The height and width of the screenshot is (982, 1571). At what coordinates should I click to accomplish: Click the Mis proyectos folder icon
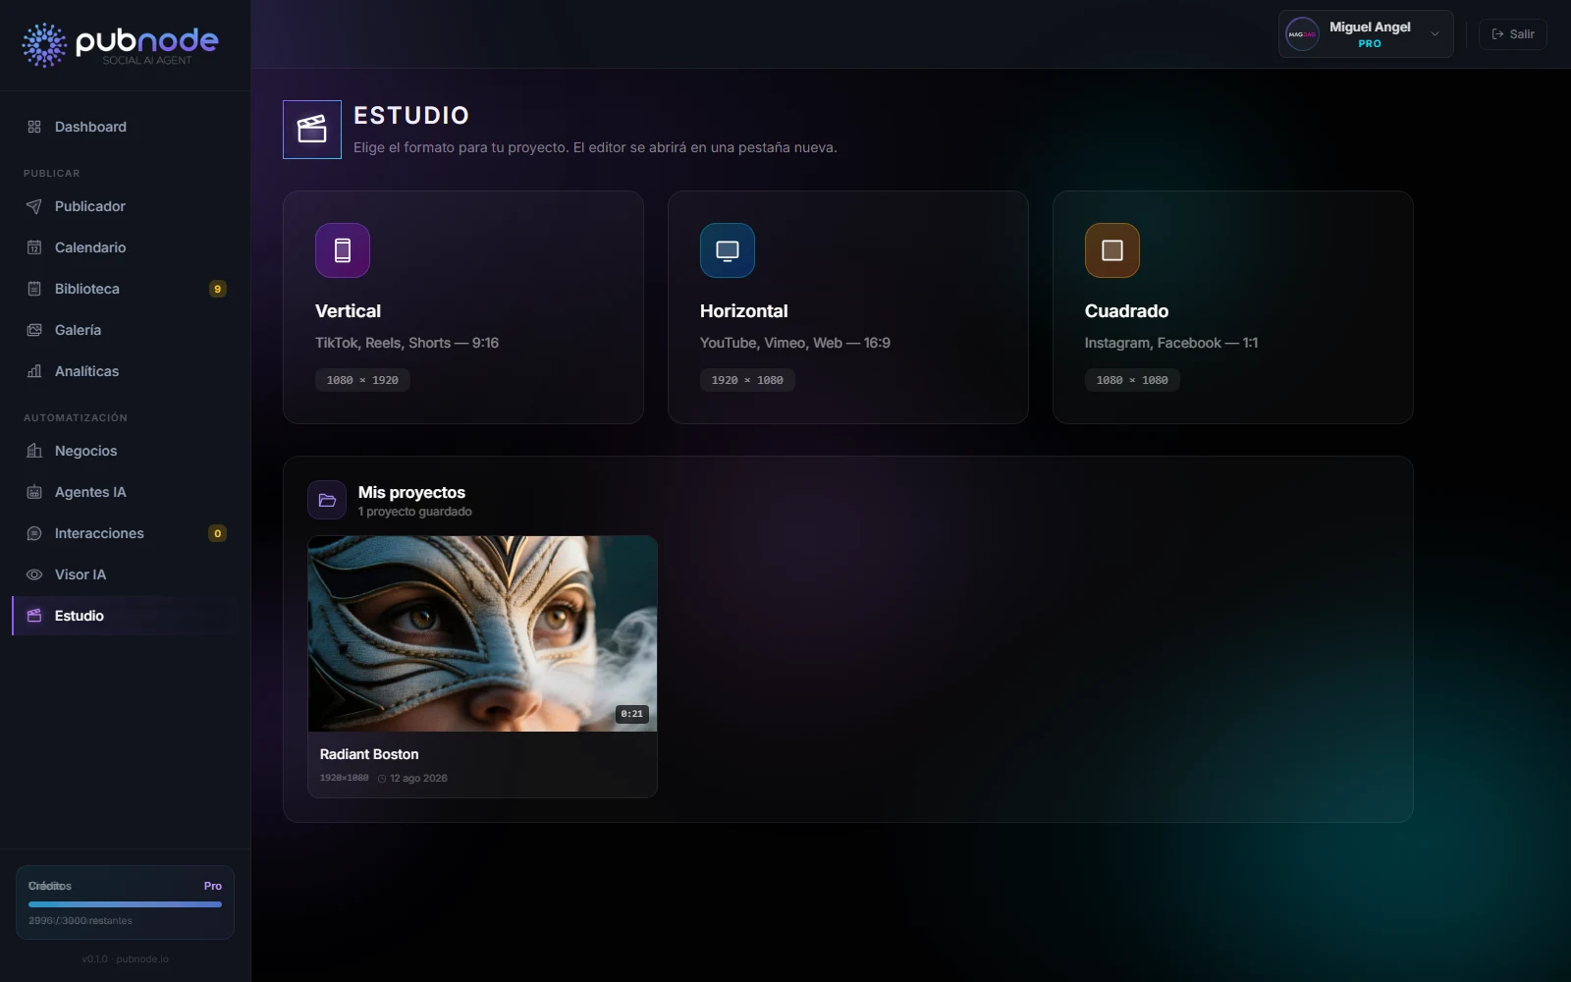pyautogui.click(x=327, y=500)
